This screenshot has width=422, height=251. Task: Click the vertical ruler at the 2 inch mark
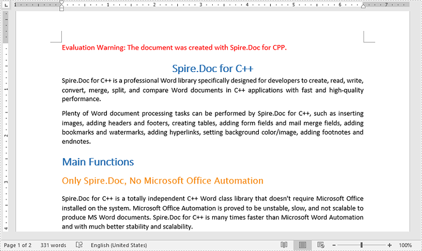tap(6, 136)
